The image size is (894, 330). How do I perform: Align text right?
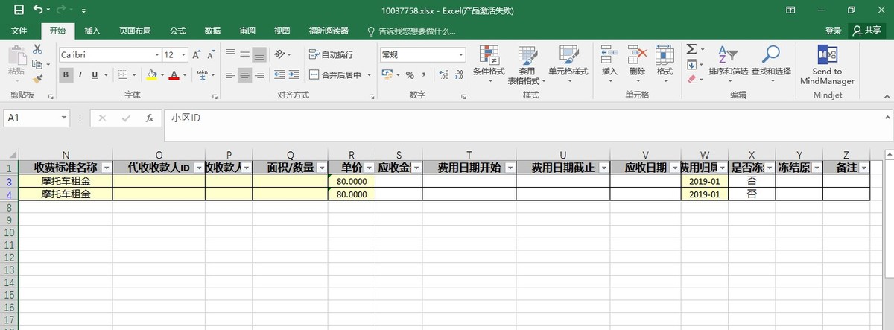click(259, 75)
